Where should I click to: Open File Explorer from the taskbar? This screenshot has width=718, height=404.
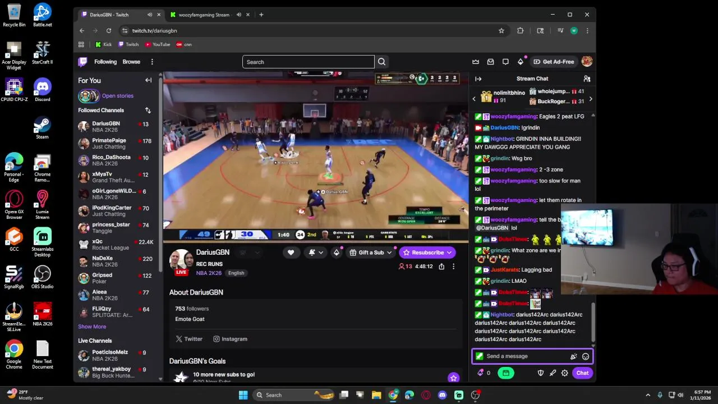376,395
